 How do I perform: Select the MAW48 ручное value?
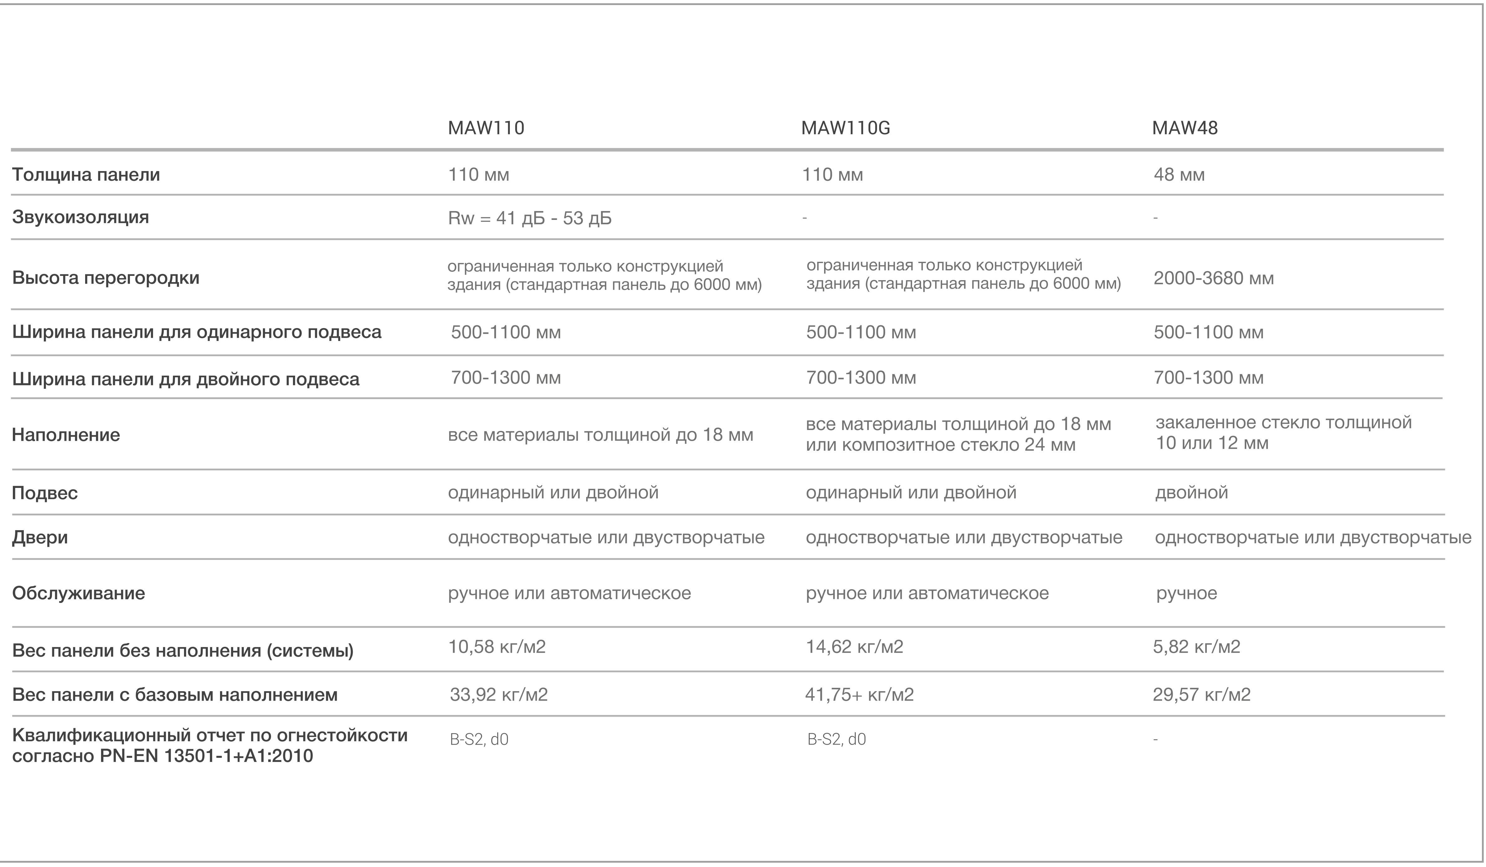tap(1186, 593)
